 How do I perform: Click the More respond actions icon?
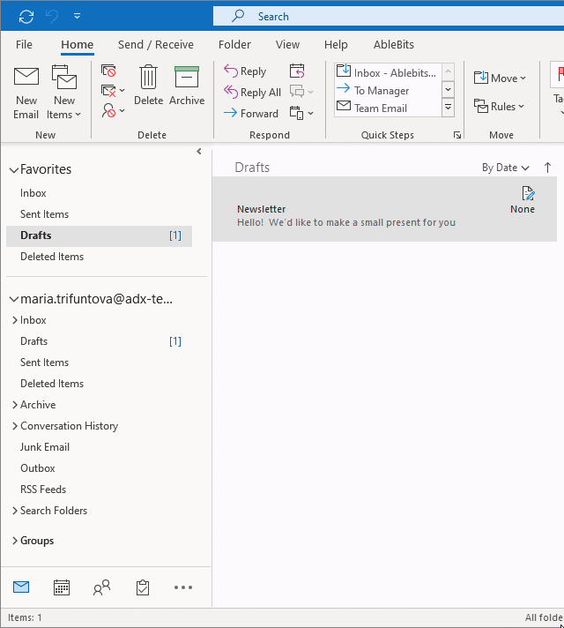(296, 114)
